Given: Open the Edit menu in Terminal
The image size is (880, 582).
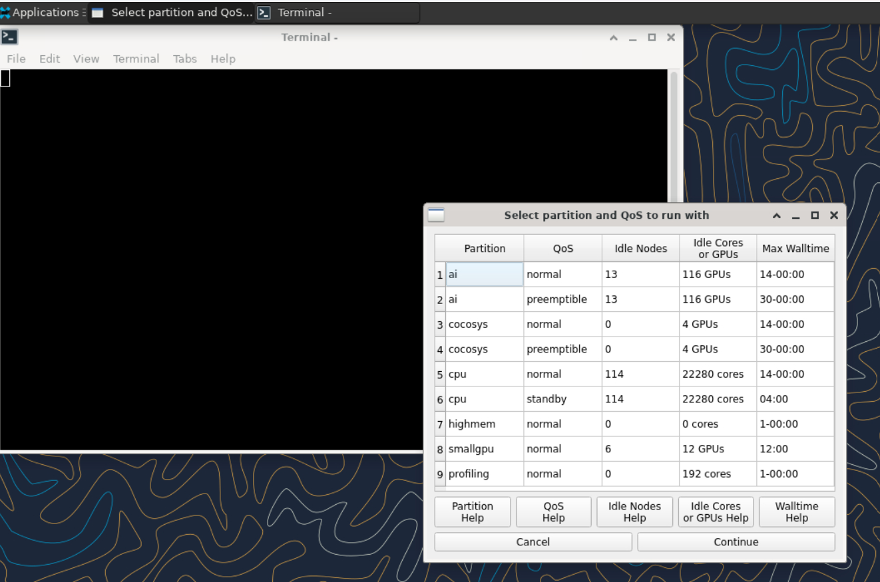Looking at the screenshot, I should click(49, 59).
